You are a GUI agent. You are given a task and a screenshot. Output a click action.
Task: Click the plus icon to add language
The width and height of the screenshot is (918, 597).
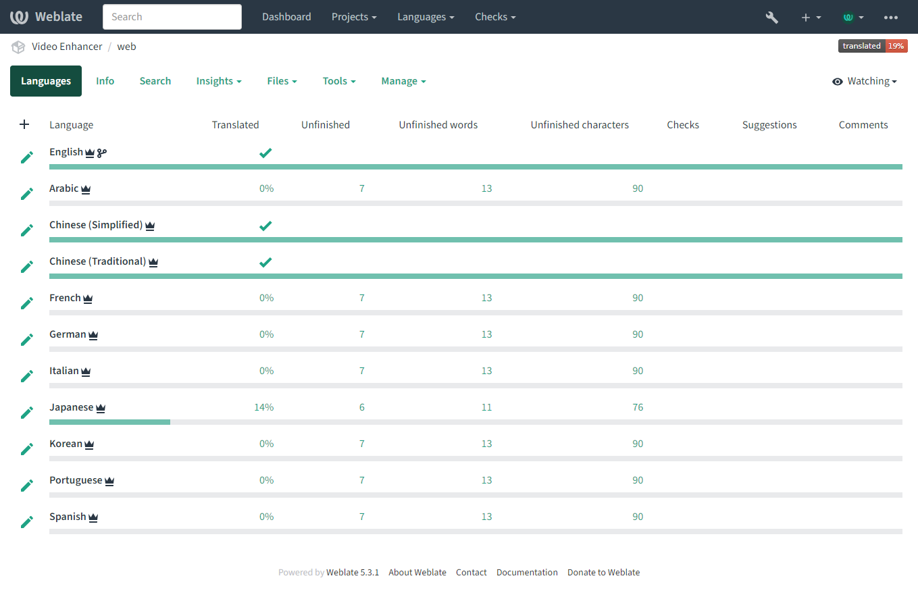click(24, 124)
